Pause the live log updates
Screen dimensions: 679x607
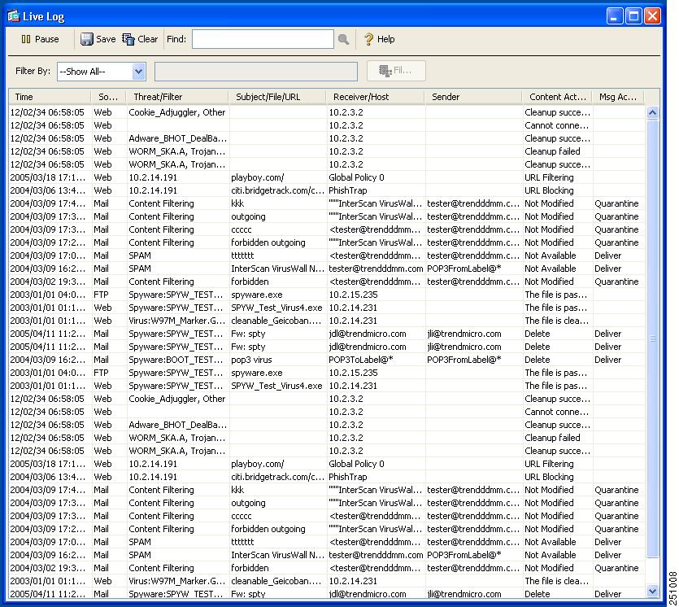[37, 38]
